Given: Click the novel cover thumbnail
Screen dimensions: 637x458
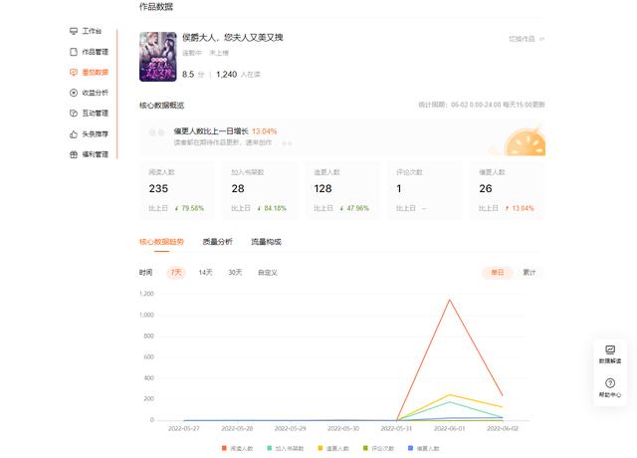Looking at the screenshot, I should pos(157,57).
